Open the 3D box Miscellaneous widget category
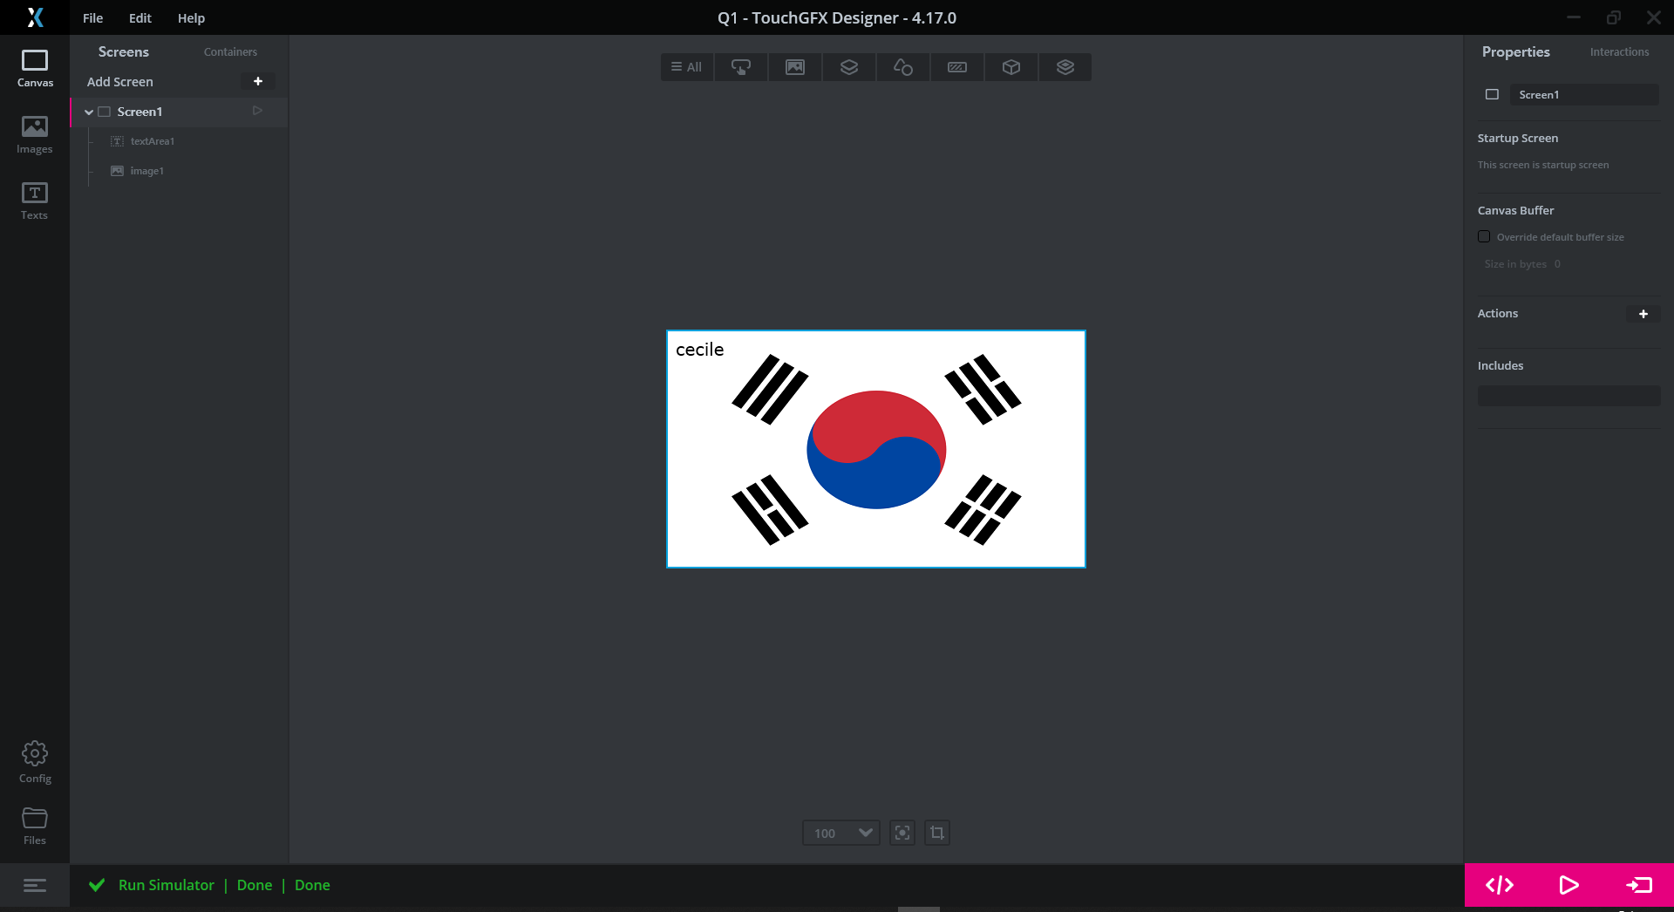Screen dimensions: 1674x912 [x=1011, y=67]
